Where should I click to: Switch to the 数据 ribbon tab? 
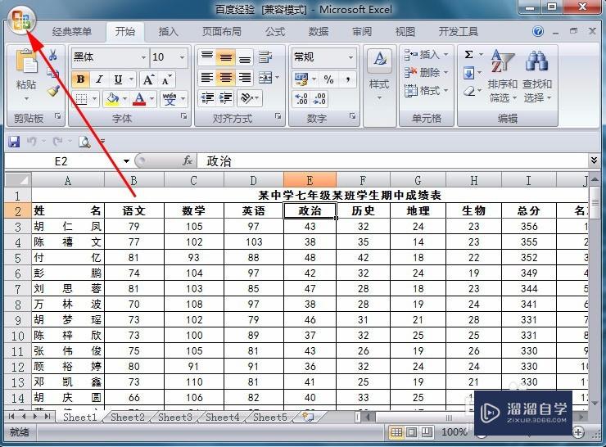point(319,32)
